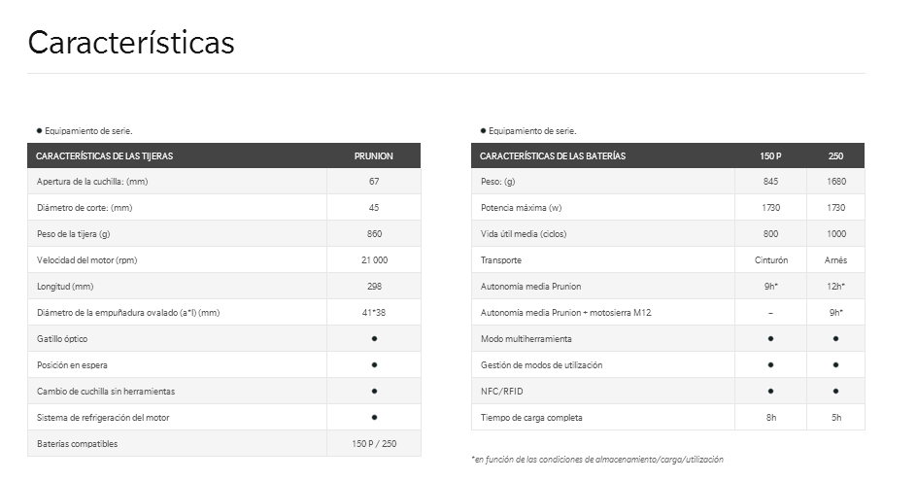917x481 pixels.
Task: Click the 'Características de las baterías' table header
Action: click(x=553, y=155)
